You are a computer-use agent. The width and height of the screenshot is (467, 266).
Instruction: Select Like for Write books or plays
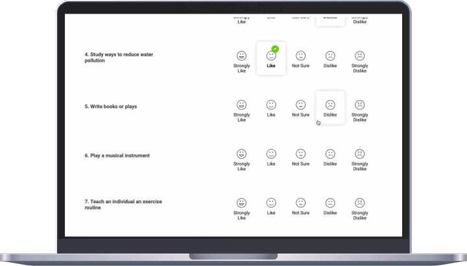click(x=271, y=105)
